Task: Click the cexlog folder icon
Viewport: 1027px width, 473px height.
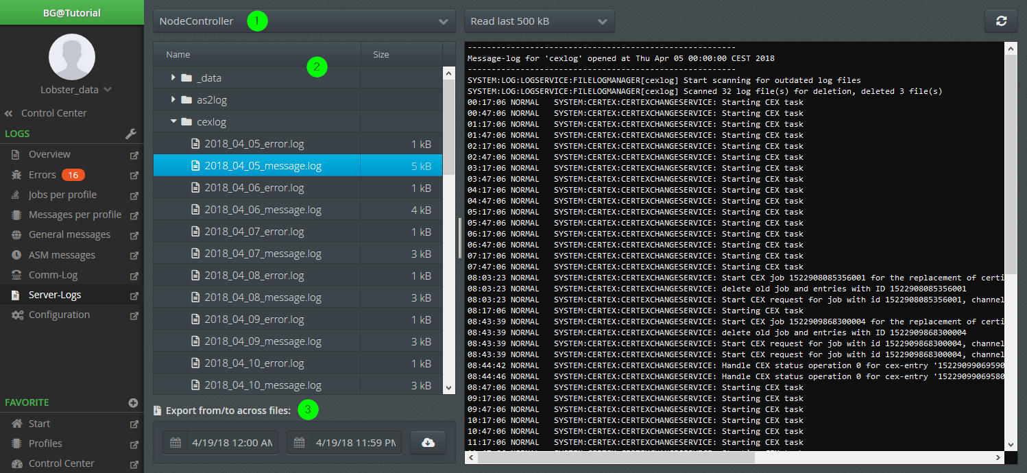Action: tap(186, 122)
